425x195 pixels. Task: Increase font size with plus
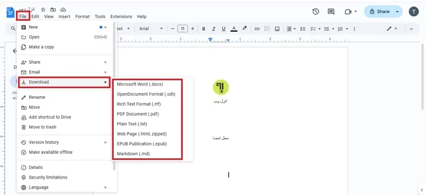pyautogui.click(x=192, y=29)
